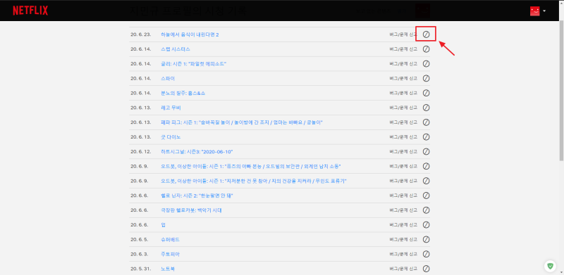Click date '20. 6. 12.' on 하트시그널 row
This screenshot has height=275, width=564.
[x=140, y=151]
